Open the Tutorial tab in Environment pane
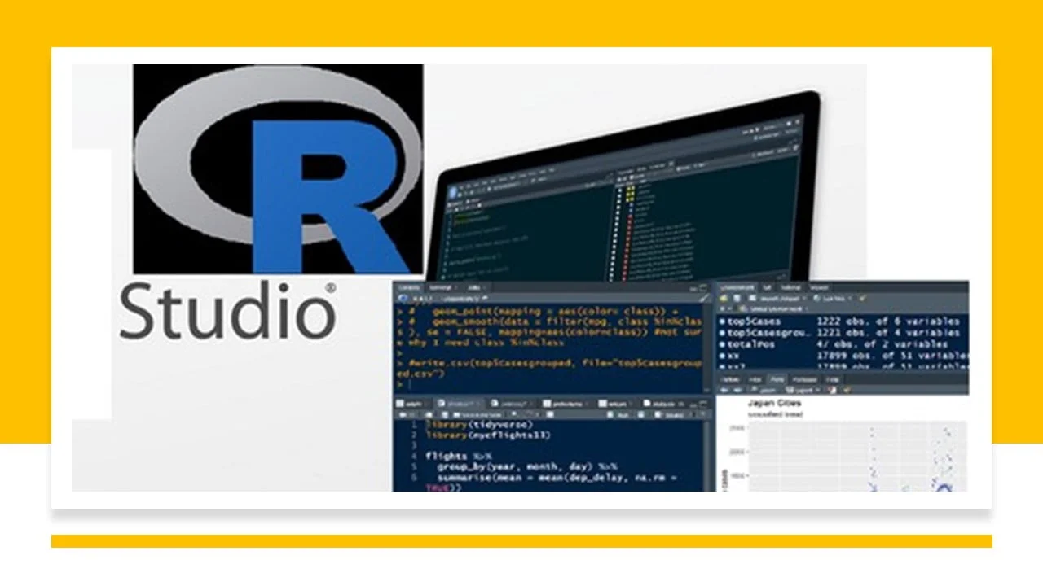 coord(790,287)
